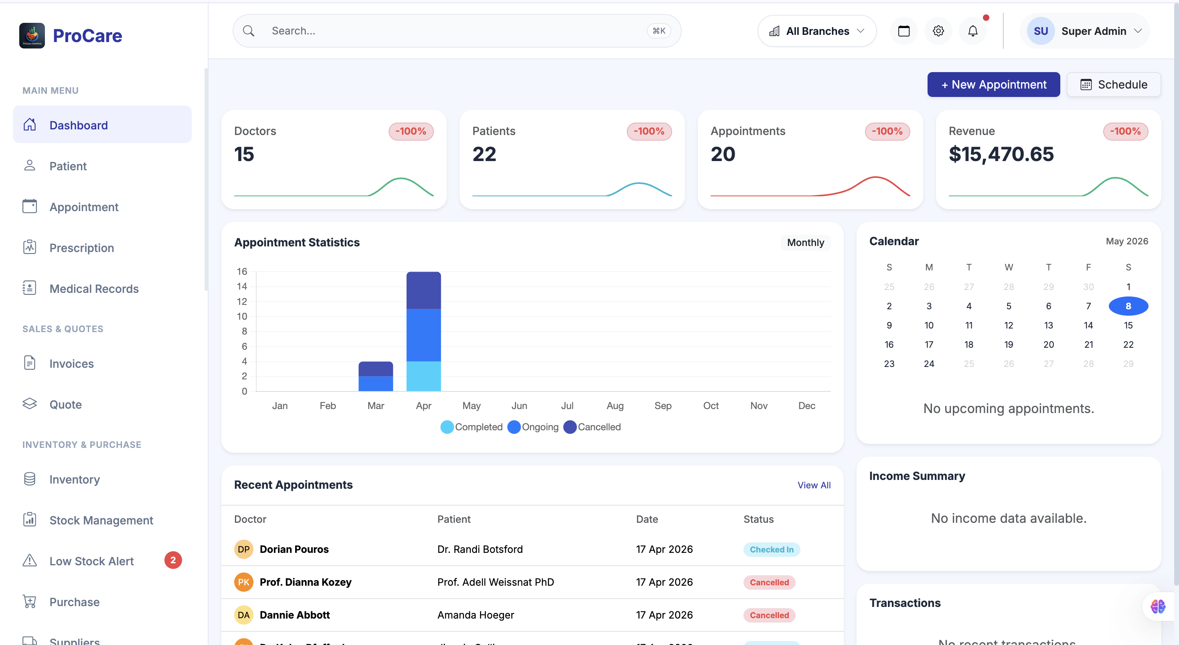Viewport: 1179px width, 645px height.
Task: Expand the All Branches dropdown
Action: pos(817,30)
